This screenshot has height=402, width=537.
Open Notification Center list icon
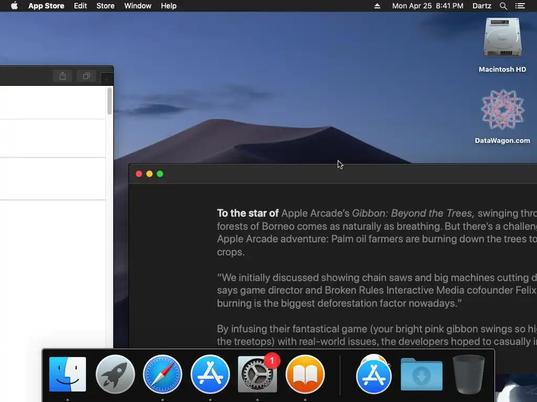click(520, 6)
